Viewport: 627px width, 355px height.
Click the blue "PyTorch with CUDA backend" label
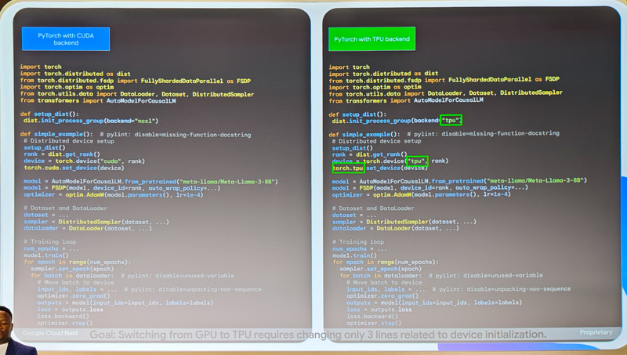pos(66,38)
